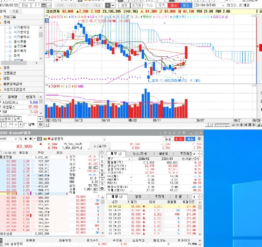The image size is (262, 247).
Task: Enable the 반복 checkbox
Action: pos(26,125)
